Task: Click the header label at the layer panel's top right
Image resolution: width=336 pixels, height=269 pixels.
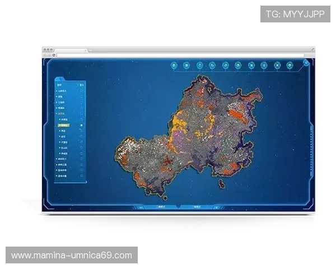Action: tap(81, 85)
